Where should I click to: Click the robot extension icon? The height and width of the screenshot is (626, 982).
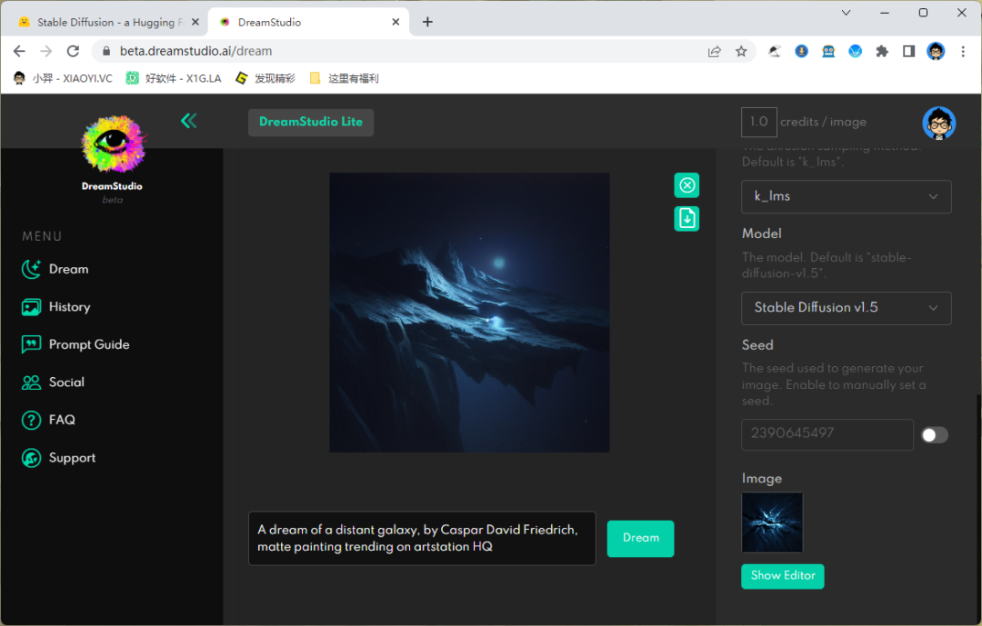pyautogui.click(x=828, y=51)
